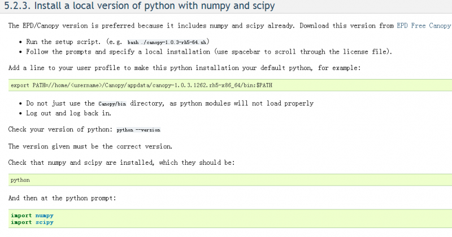The height and width of the screenshot is (237, 452).
Task: Click the inline python --version command
Action: [x=138, y=130]
